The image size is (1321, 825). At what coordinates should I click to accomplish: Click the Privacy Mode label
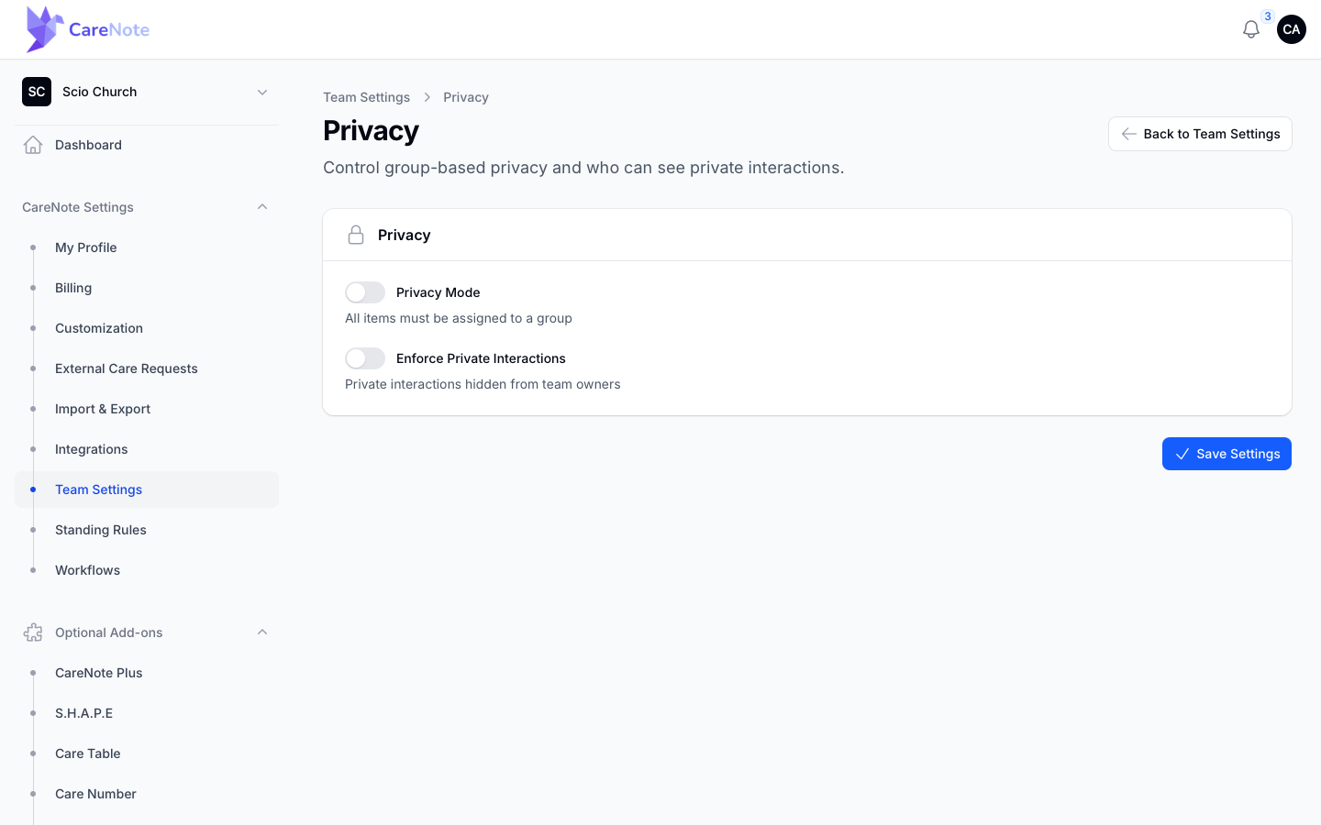(438, 292)
